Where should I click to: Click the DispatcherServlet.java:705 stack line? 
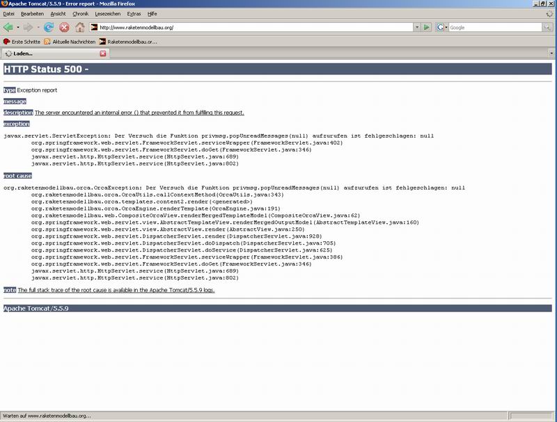click(183, 243)
